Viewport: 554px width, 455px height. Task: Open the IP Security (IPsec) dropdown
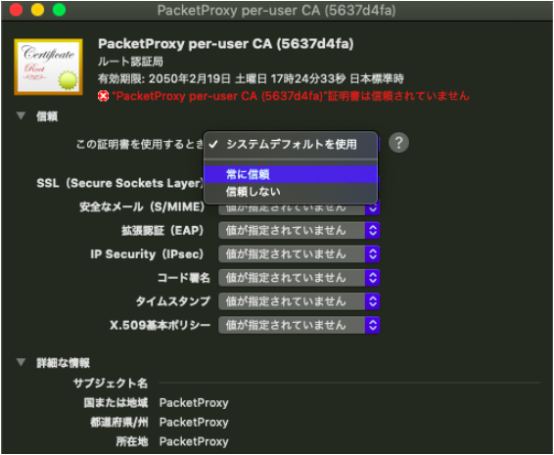(299, 254)
